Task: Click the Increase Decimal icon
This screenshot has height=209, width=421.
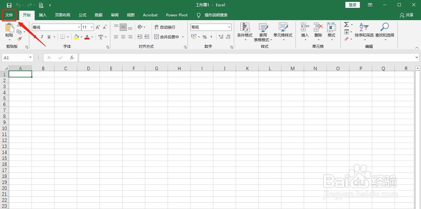Action: point(221,37)
